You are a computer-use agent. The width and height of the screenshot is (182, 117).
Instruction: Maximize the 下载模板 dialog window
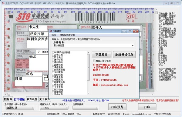[x=130, y=31]
